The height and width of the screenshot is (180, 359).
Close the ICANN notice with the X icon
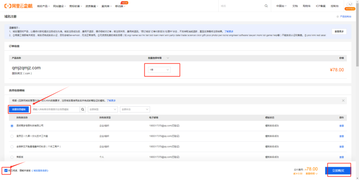(343, 100)
